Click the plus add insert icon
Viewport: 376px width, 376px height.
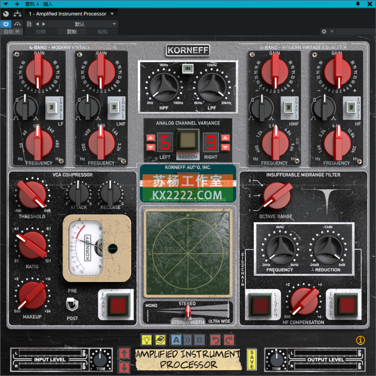point(17,4)
